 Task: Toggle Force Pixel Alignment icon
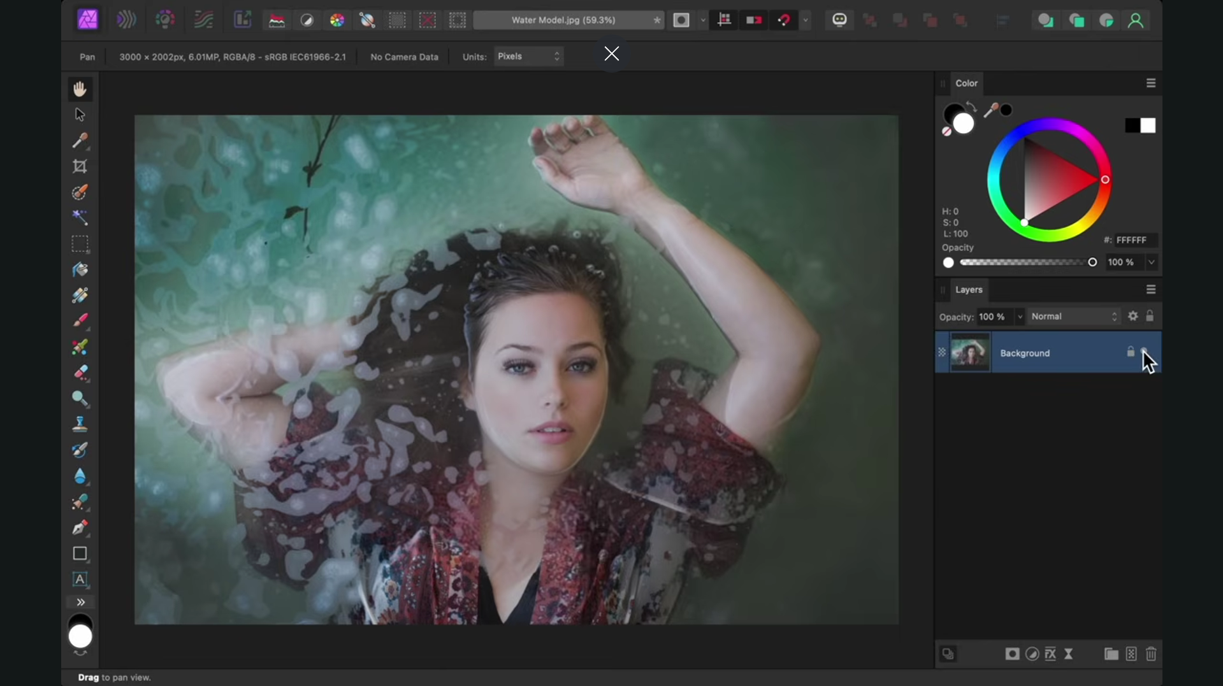coord(724,20)
